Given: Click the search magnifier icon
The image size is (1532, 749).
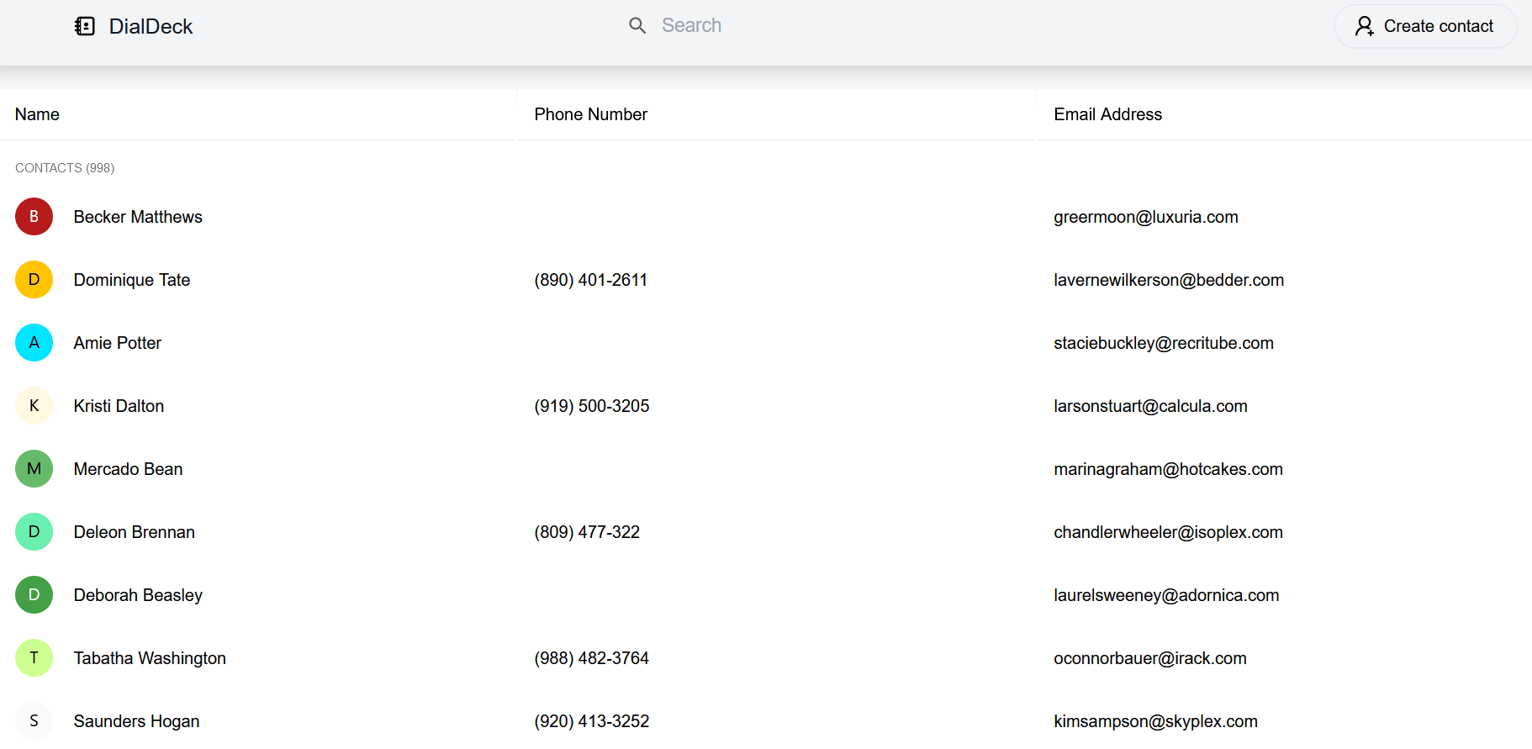Looking at the screenshot, I should pyautogui.click(x=637, y=26).
